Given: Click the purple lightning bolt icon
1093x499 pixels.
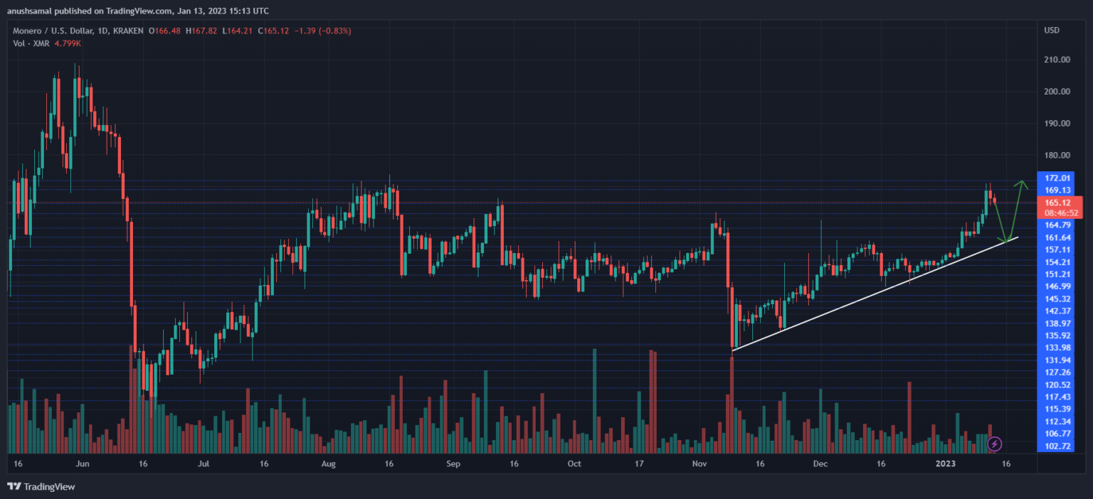Looking at the screenshot, I should 995,444.
